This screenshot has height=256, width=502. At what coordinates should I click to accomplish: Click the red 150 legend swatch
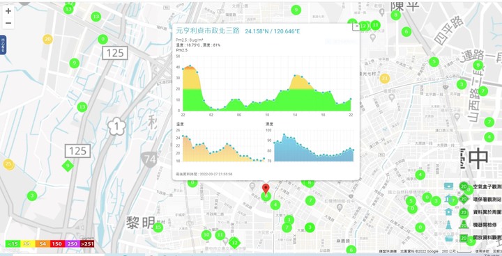pos(57,244)
